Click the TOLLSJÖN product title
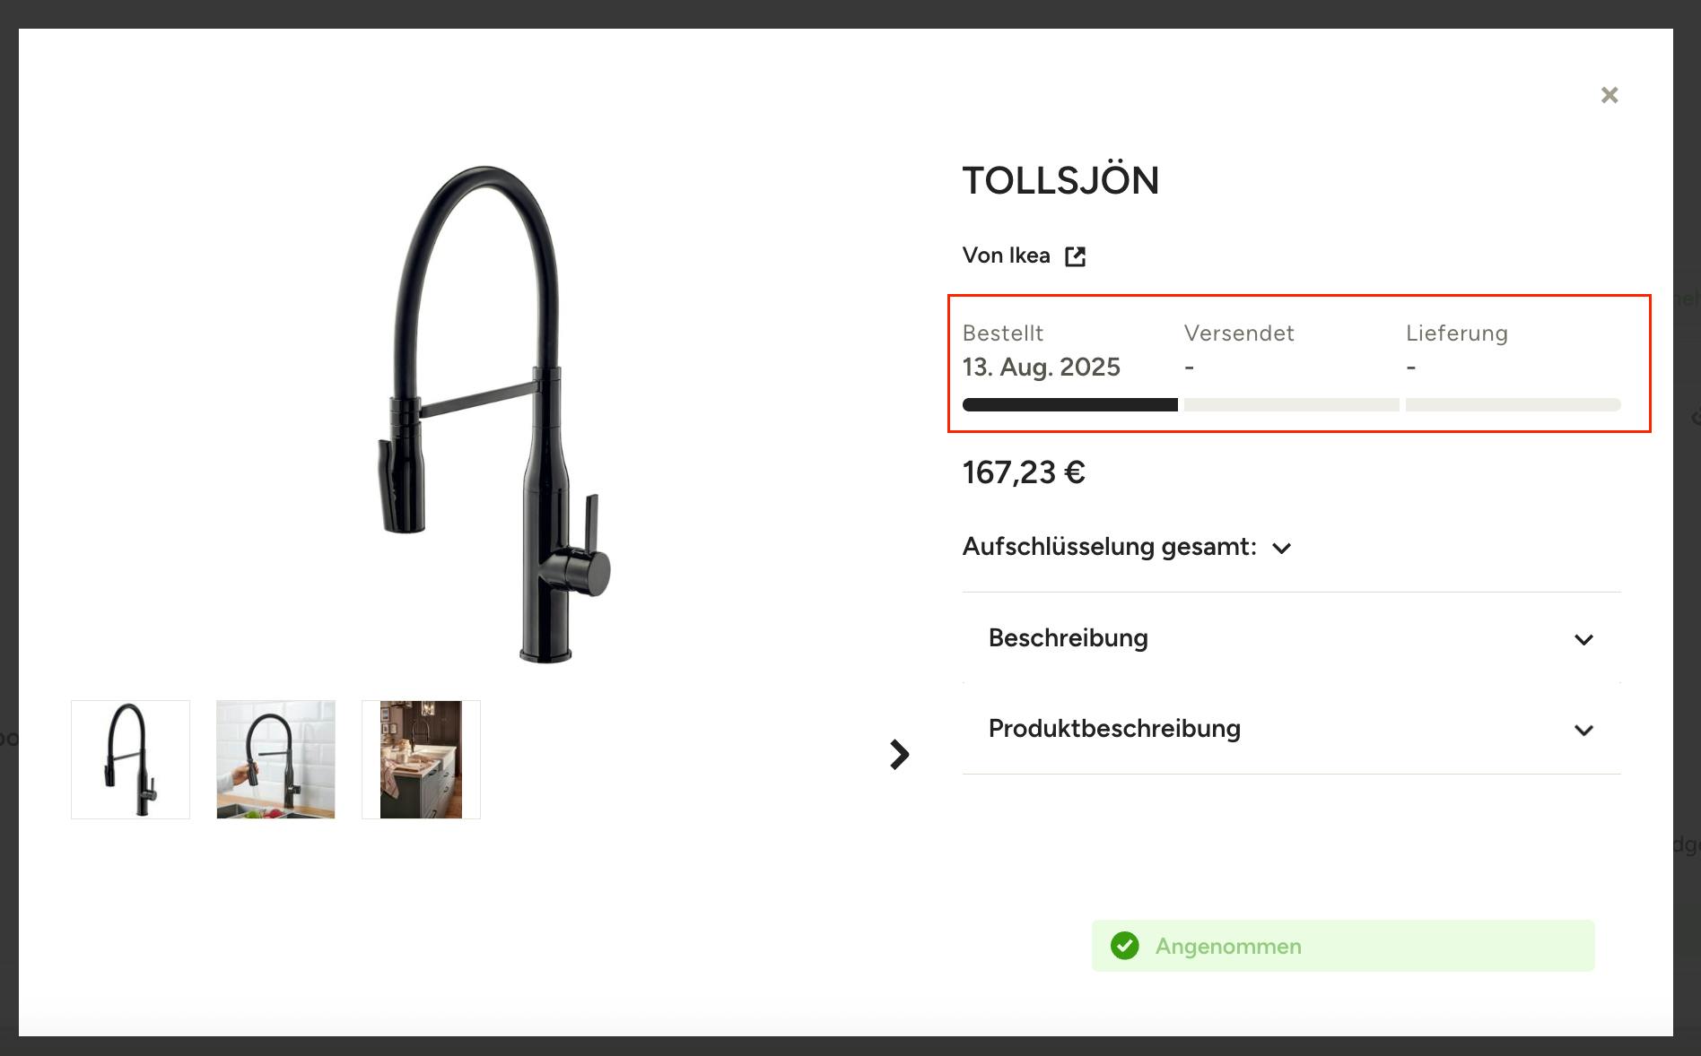This screenshot has height=1056, width=1701. [x=1060, y=181]
